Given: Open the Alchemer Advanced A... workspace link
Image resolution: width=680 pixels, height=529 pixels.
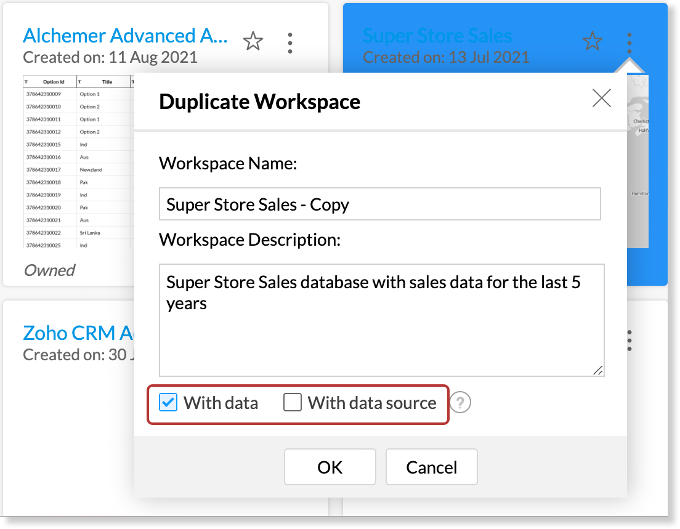Looking at the screenshot, I should [x=125, y=36].
